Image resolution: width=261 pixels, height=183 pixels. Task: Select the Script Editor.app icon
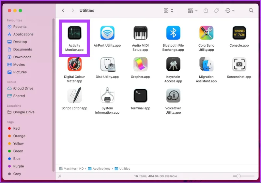click(x=74, y=95)
